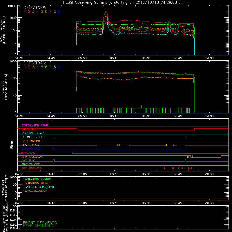Click the DECIMATION_ENERGY legend entry
Screen dimensions: 232x232
point(37,179)
